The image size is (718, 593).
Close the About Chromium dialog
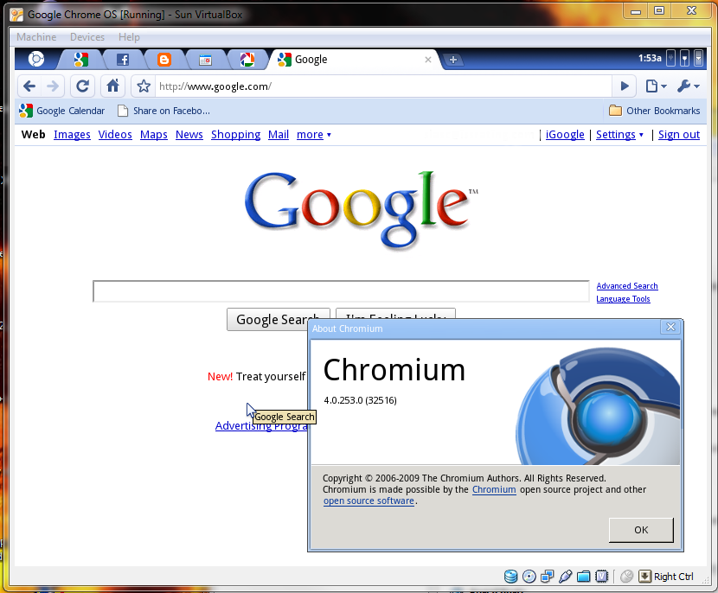(670, 327)
